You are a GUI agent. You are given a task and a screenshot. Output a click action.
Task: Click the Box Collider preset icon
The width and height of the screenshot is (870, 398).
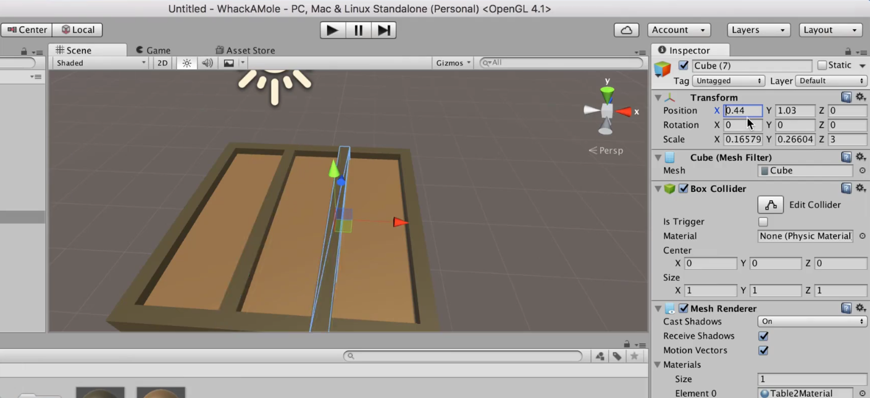coord(847,188)
